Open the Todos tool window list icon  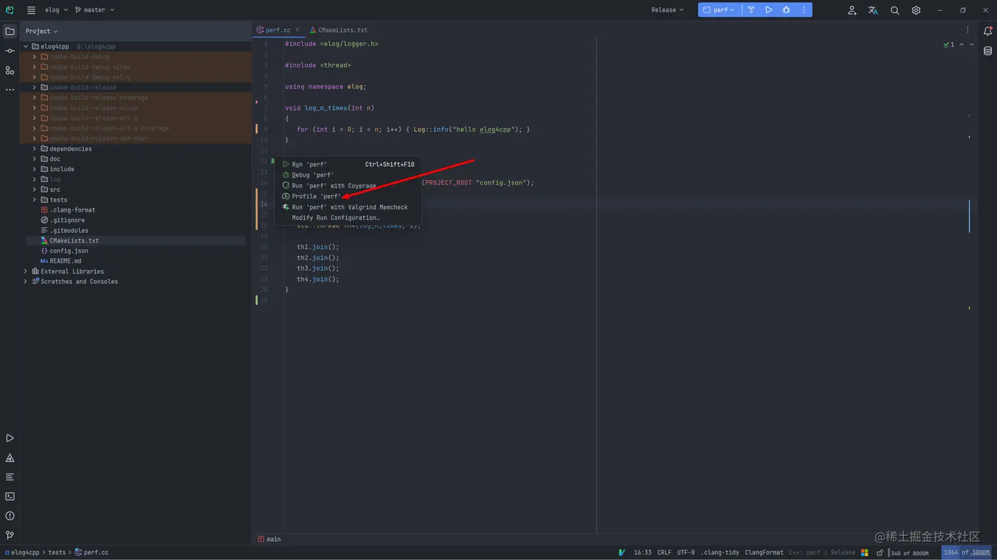point(10,477)
